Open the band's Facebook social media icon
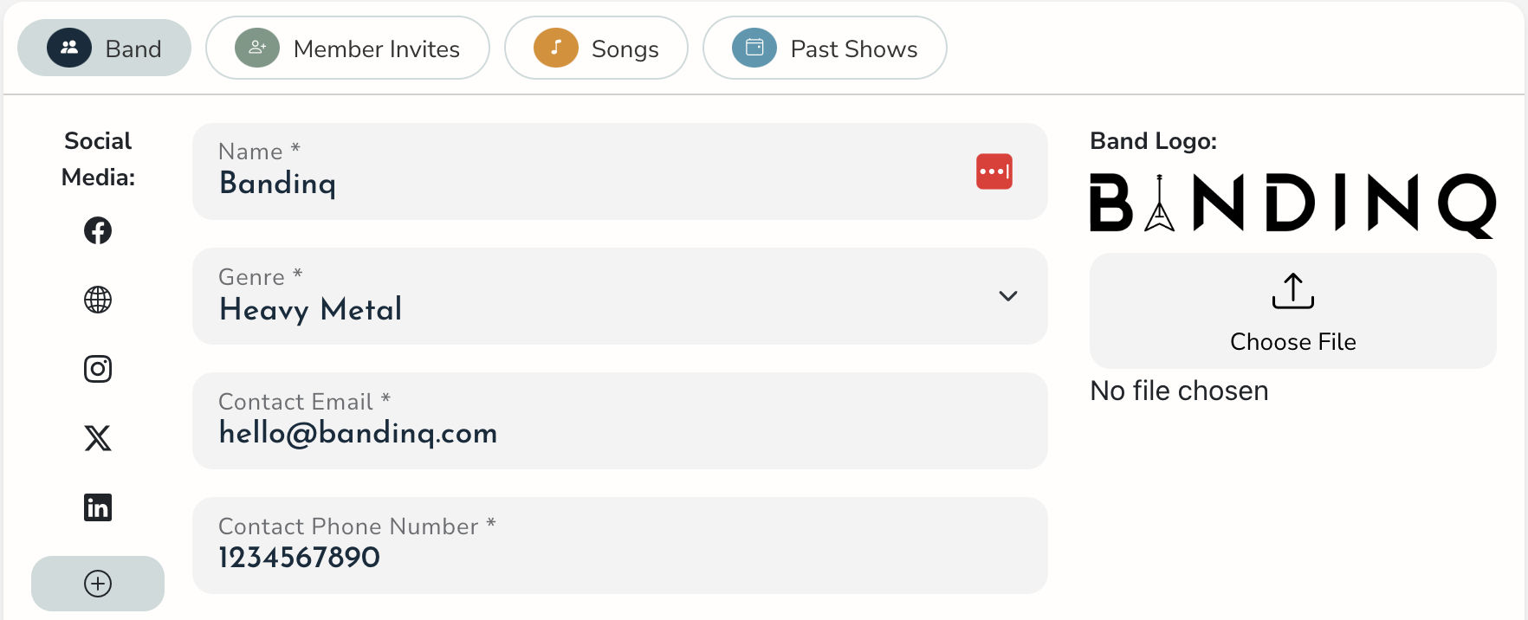 click(x=98, y=230)
